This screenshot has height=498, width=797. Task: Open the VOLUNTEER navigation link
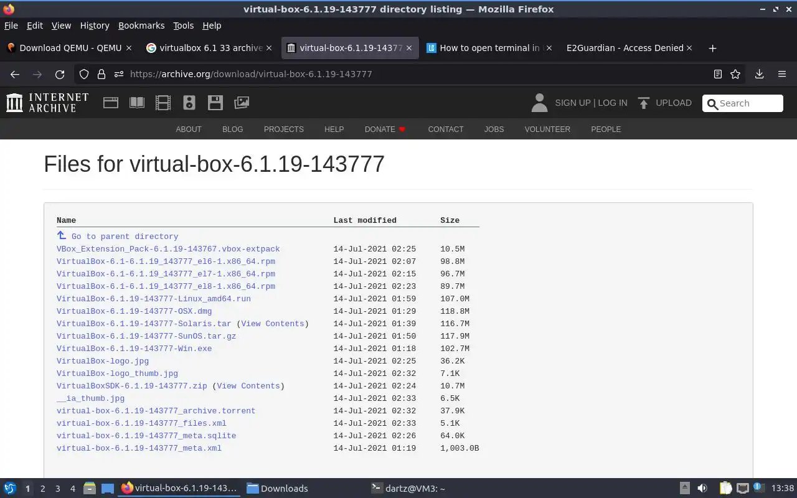pos(547,129)
